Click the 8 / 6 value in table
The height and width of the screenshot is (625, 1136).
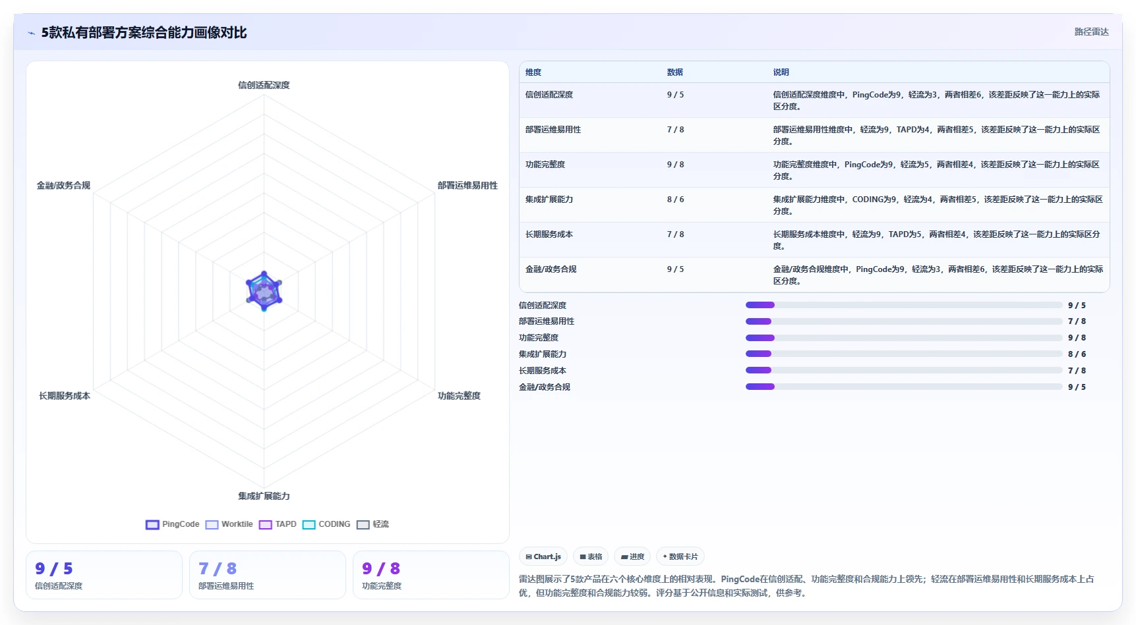click(676, 200)
